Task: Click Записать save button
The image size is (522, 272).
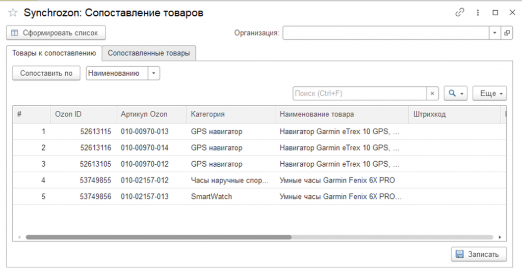Action: pos(479,254)
